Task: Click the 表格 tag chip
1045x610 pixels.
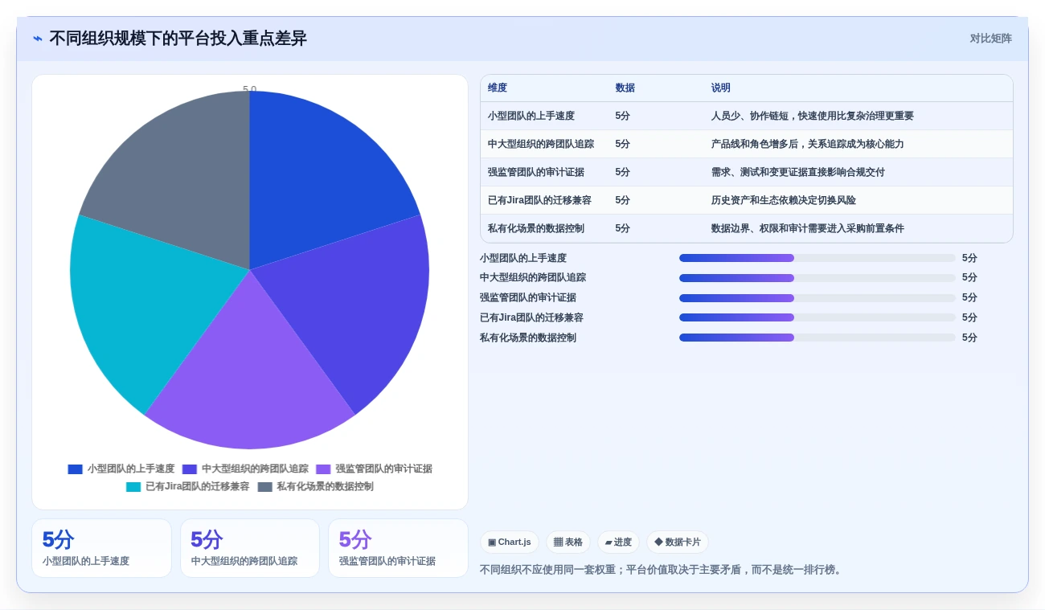Action: pyautogui.click(x=568, y=542)
